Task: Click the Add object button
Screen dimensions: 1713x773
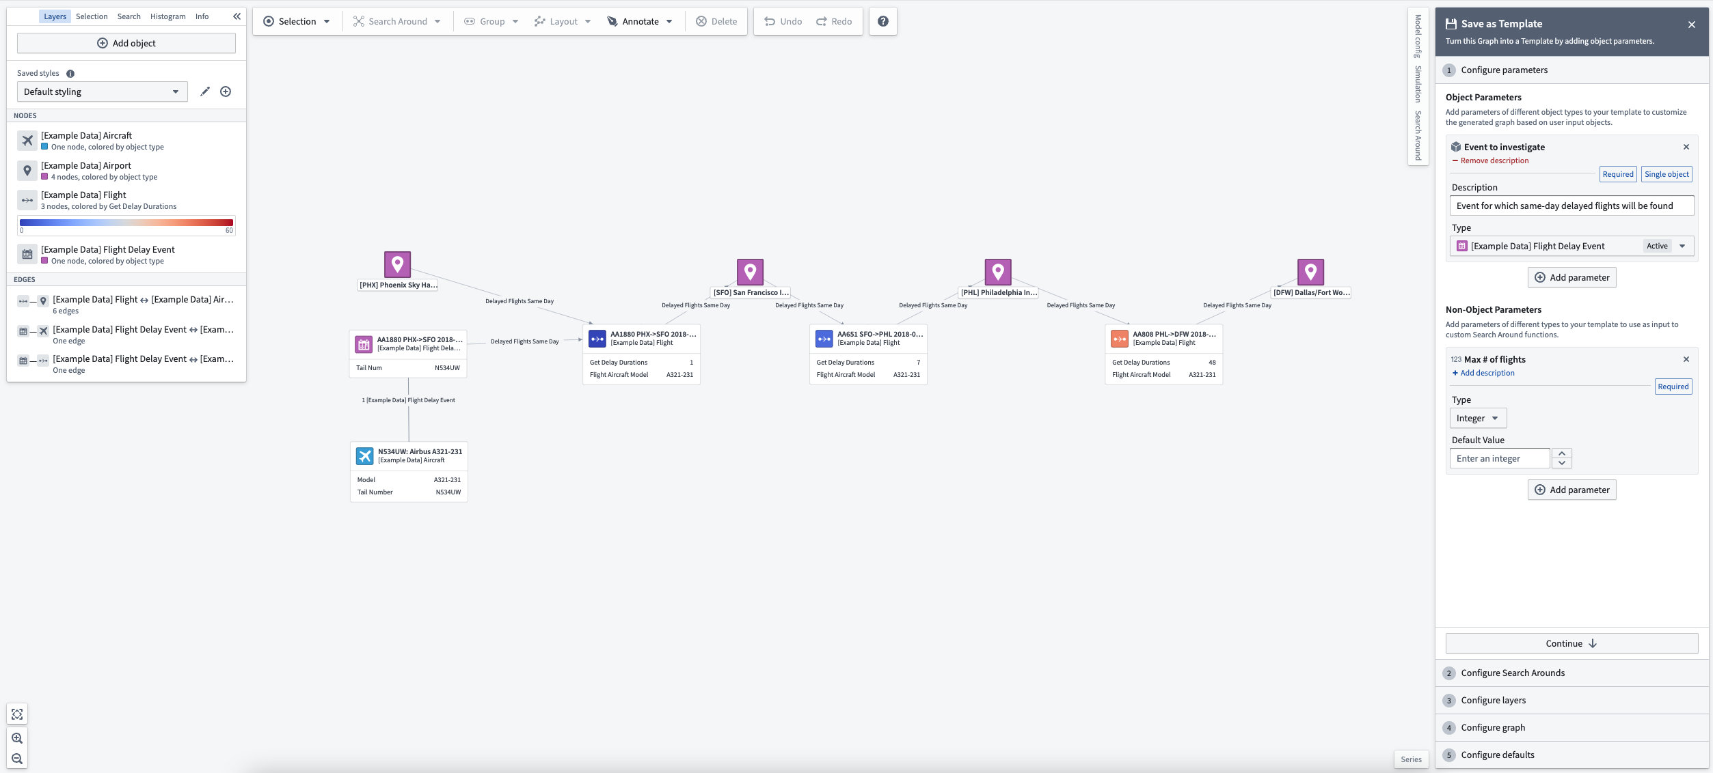Action: point(126,43)
